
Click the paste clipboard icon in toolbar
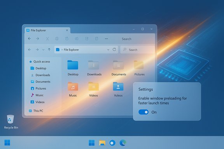coord(67,39)
